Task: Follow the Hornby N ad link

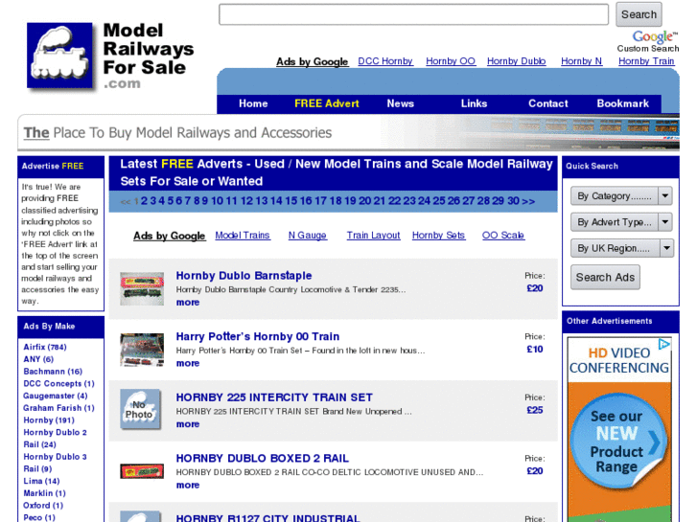Action: point(581,61)
